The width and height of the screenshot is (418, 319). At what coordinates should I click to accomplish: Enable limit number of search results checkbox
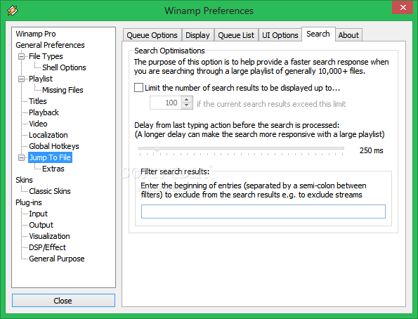pyautogui.click(x=138, y=88)
